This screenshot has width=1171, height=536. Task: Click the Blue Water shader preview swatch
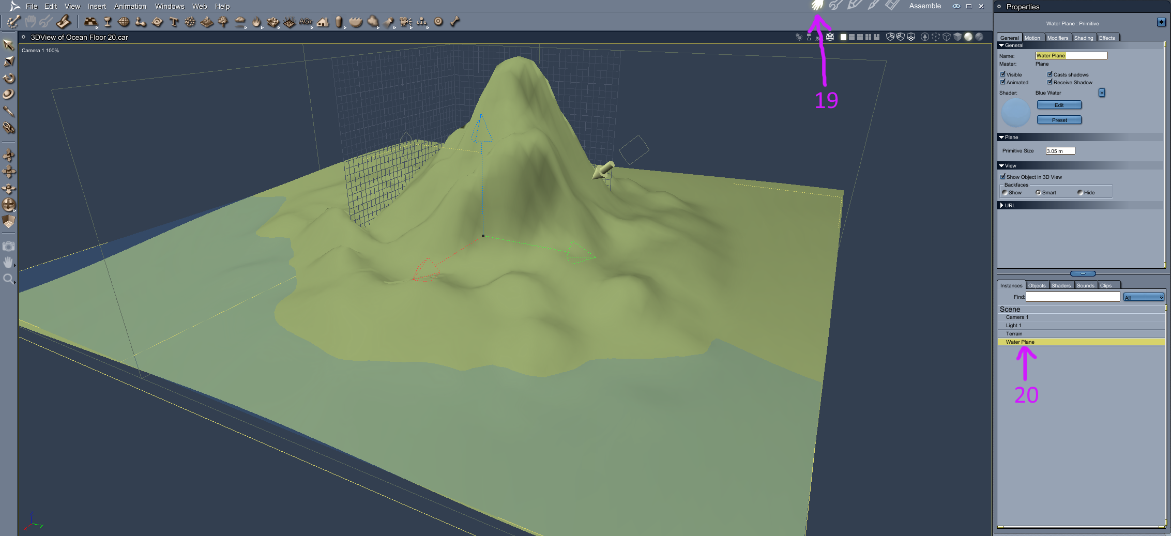coord(1016,113)
